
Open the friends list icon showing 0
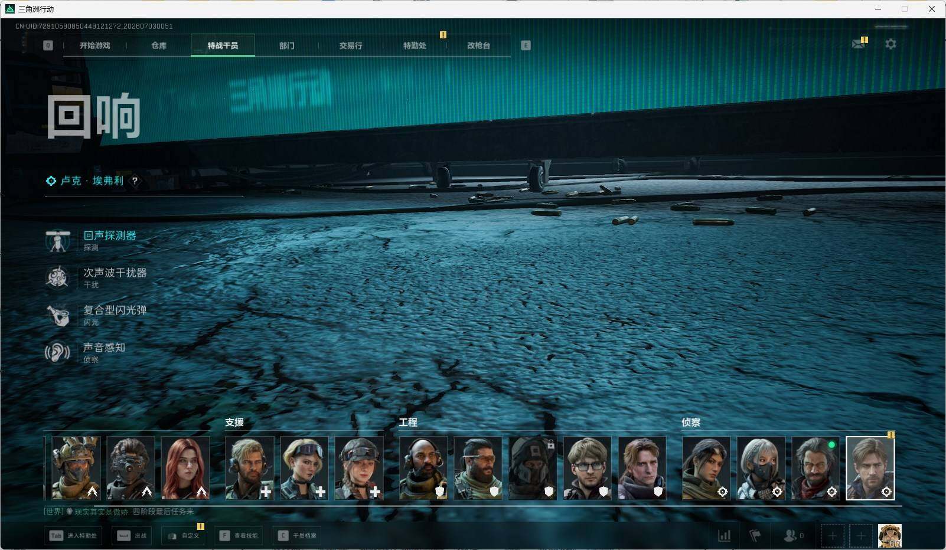tap(793, 536)
